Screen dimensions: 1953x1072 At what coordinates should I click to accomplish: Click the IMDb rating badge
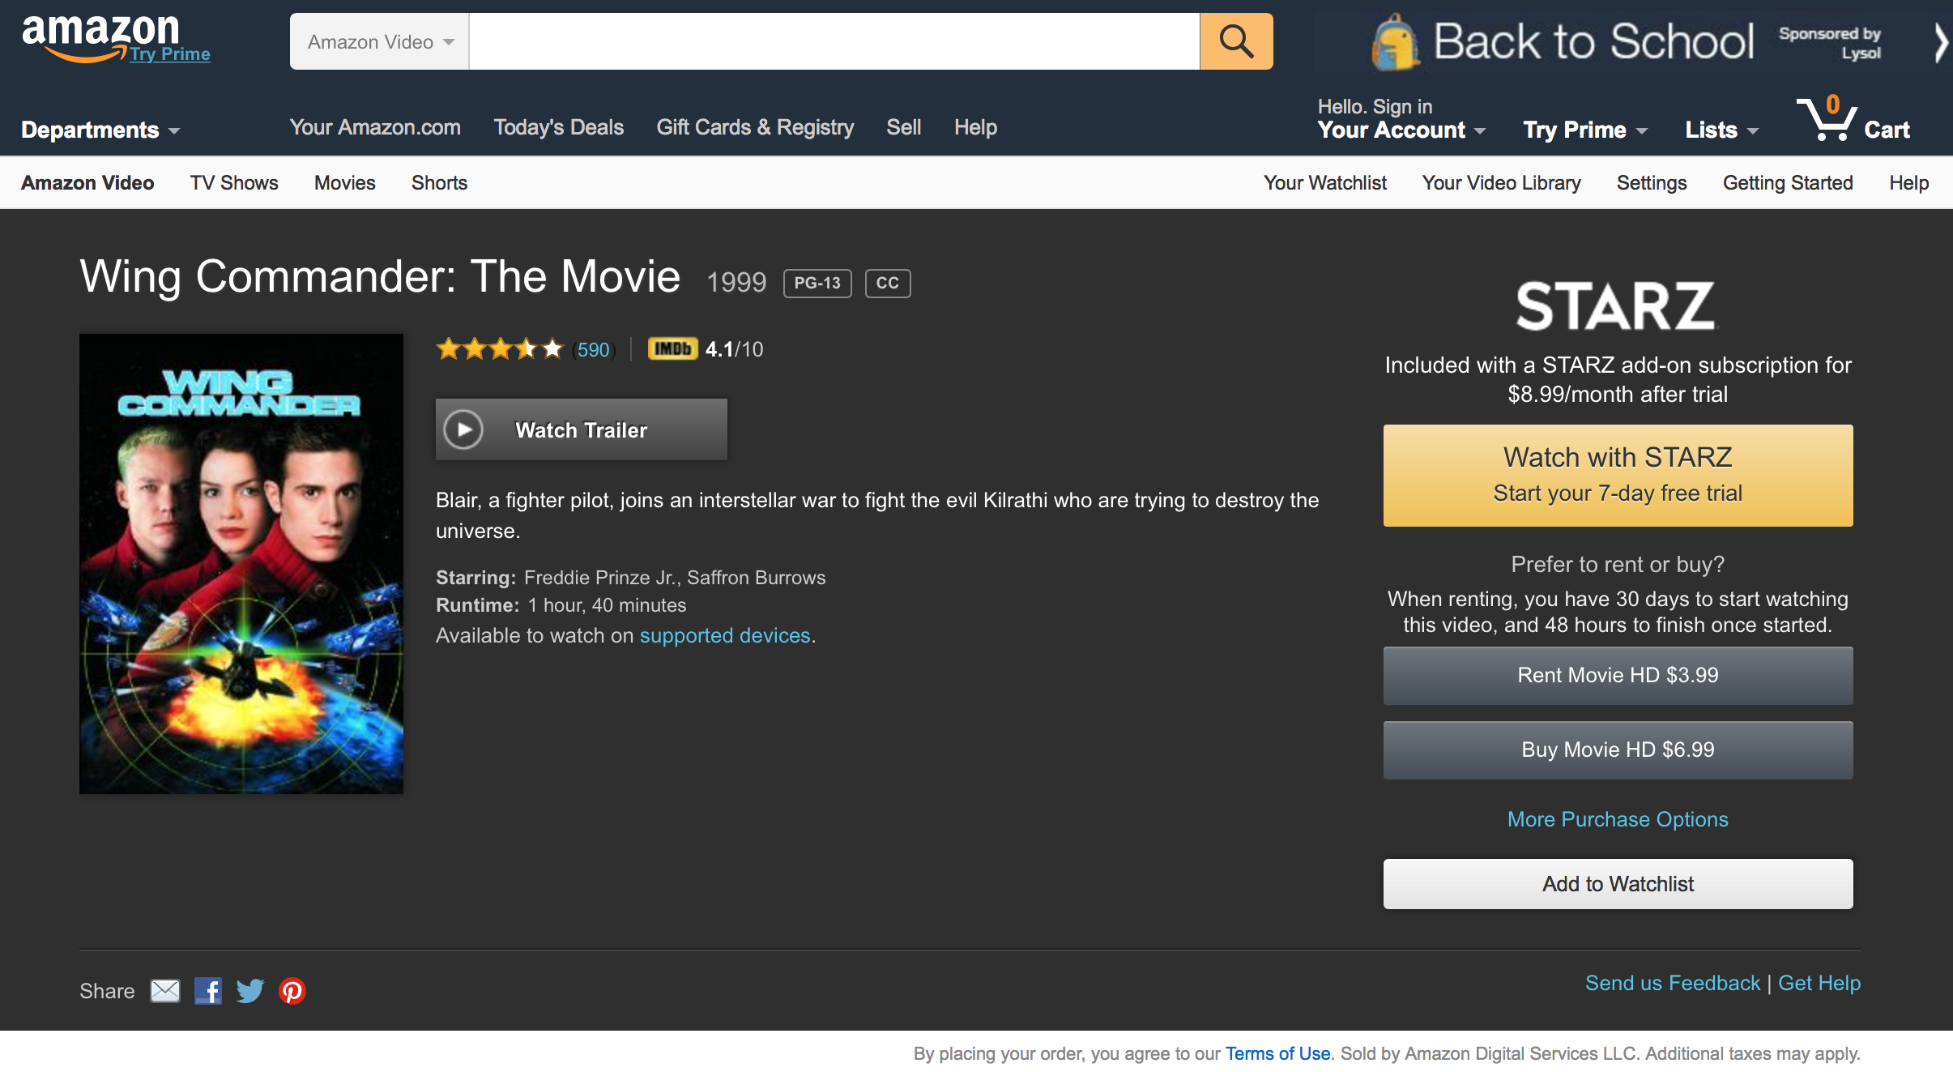point(672,349)
